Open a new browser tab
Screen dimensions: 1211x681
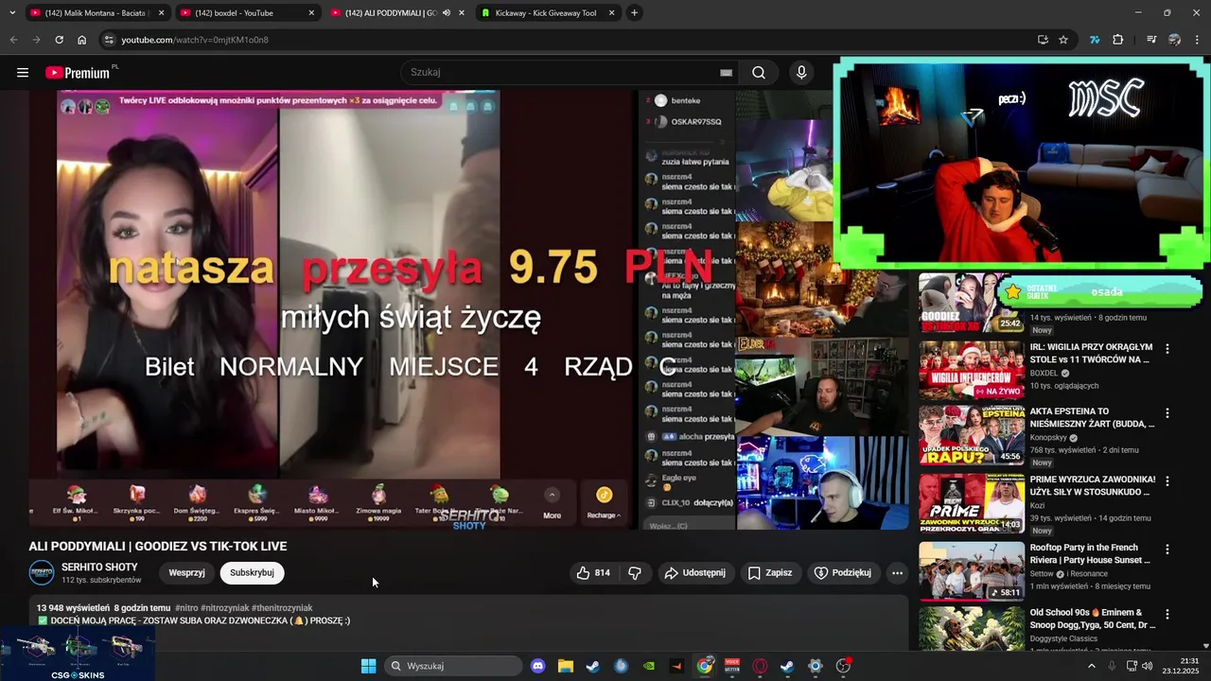point(634,13)
